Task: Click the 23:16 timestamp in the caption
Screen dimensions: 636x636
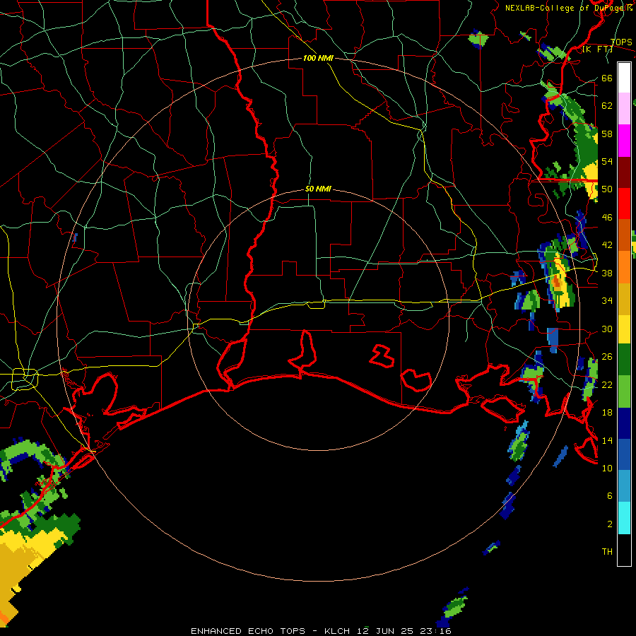Action: coord(436,631)
